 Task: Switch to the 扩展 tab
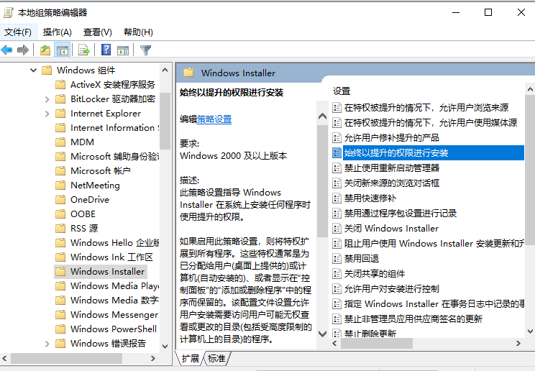pos(190,358)
